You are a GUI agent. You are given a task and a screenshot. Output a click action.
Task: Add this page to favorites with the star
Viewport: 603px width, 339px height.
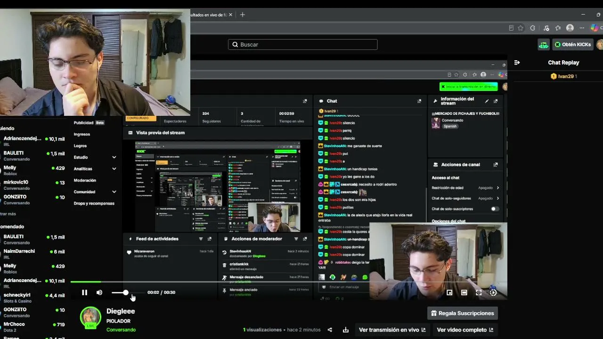521,28
